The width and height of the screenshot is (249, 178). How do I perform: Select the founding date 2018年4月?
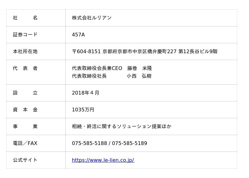tap(85, 93)
